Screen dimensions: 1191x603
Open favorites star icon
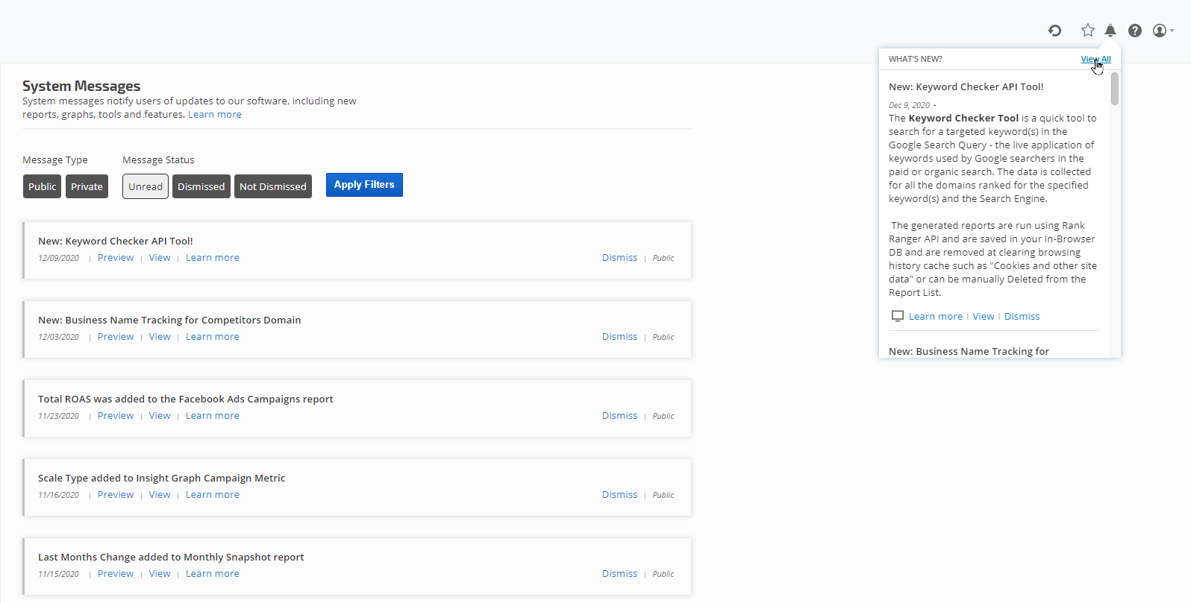point(1087,31)
